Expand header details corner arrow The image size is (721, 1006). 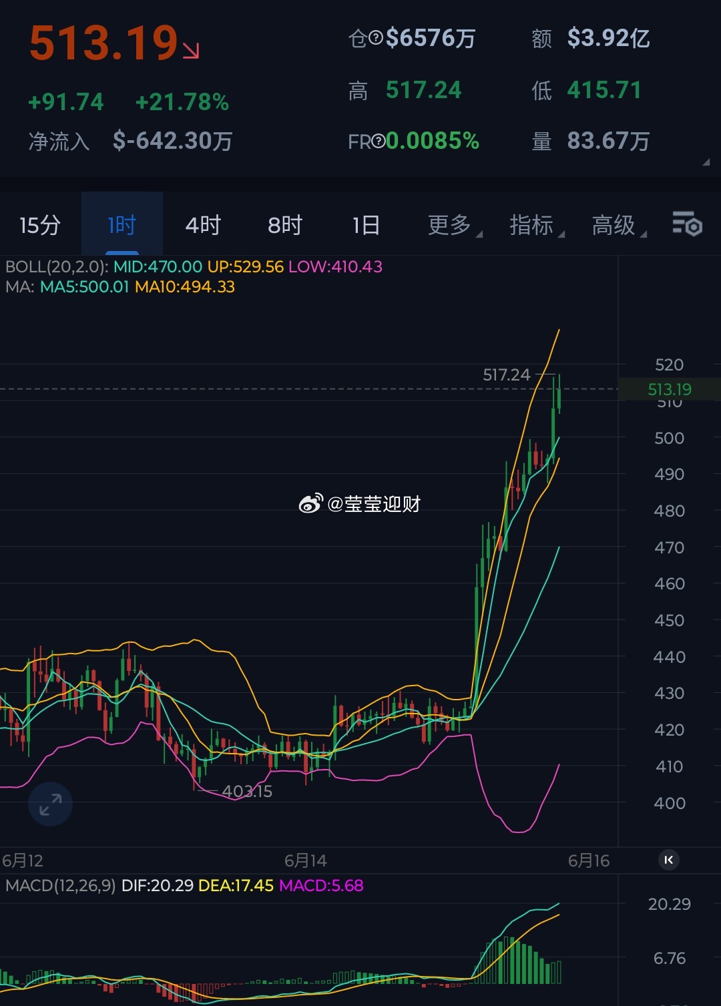point(706,162)
